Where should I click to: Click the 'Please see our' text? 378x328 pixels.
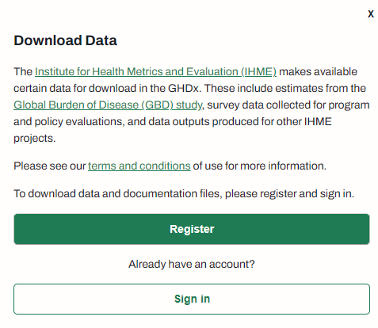(50, 166)
